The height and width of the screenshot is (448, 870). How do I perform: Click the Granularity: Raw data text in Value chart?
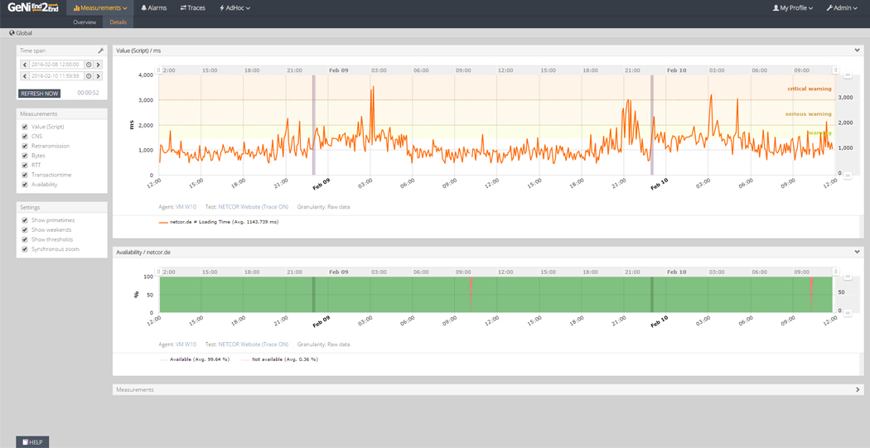click(x=323, y=207)
